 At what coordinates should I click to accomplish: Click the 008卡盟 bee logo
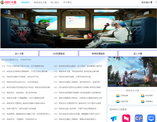point(8,3)
